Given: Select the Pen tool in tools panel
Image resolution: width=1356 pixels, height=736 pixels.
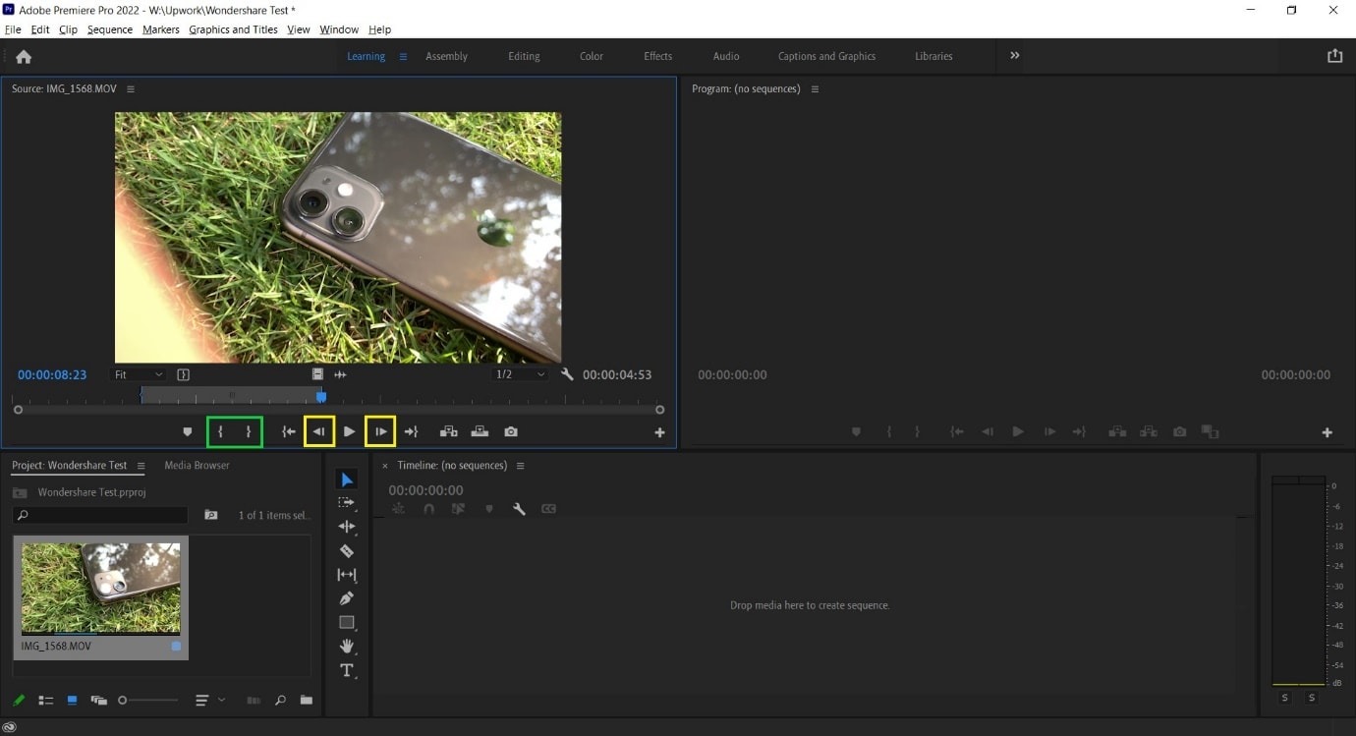Looking at the screenshot, I should click(x=347, y=598).
